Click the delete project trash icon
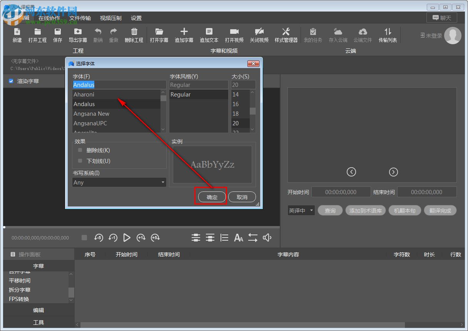 click(134, 32)
